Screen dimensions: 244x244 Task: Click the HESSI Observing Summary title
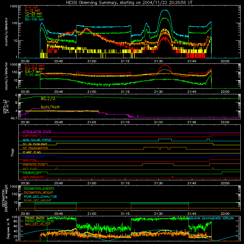[x=129, y=3]
